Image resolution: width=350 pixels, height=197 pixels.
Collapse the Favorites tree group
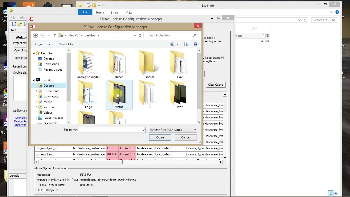pyautogui.click(x=34, y=53)
